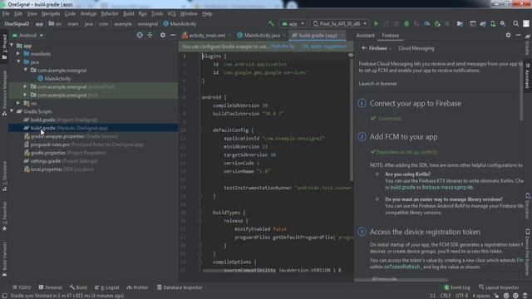Open the Assistant panel gear settings
Image resolution: width=532 pixels, height=299 pixels.
tap(508, 35)
